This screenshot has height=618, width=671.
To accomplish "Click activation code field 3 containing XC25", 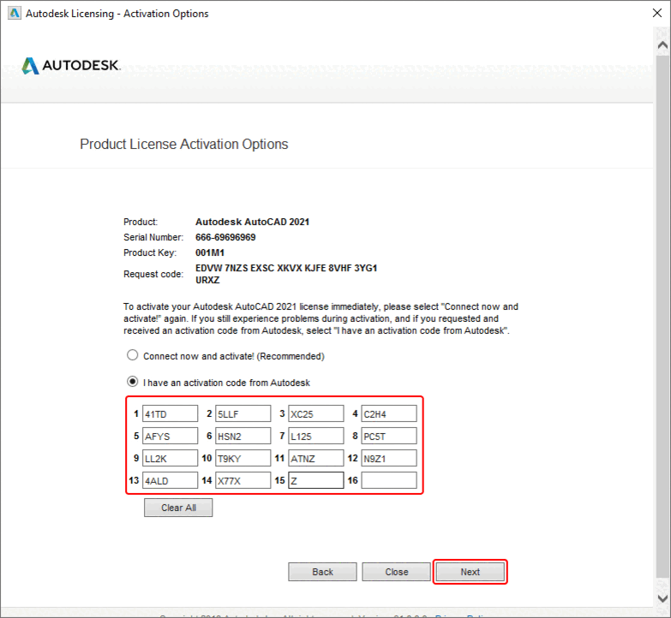I will (316, 413).
